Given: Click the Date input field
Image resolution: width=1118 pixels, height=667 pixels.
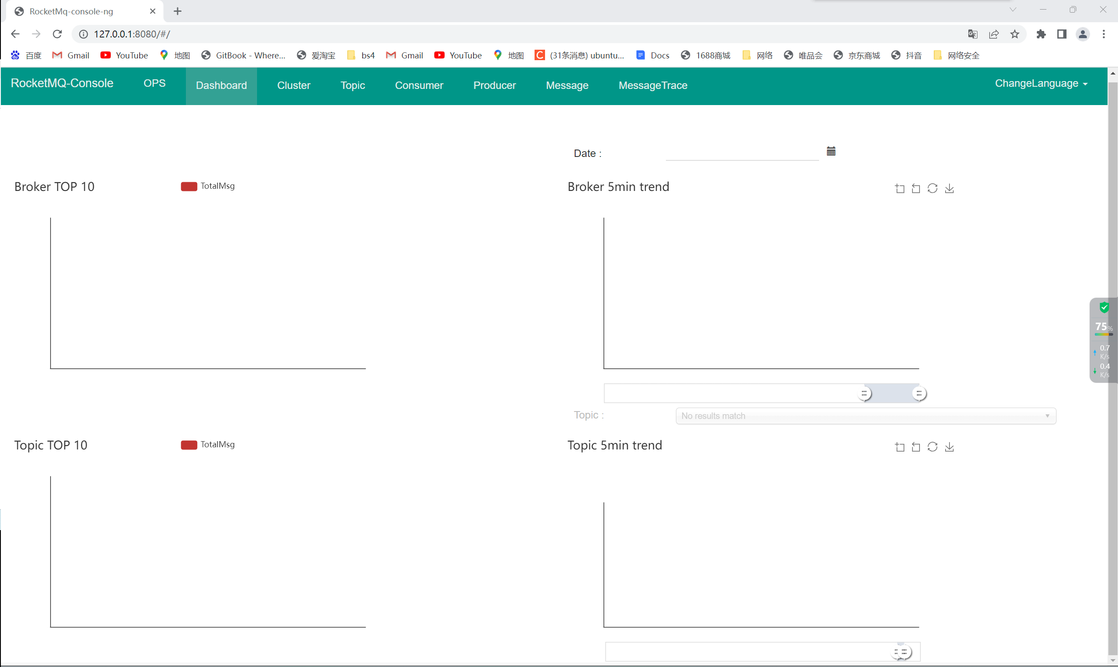Looking at the screenshot, I should tap(741, 153).
